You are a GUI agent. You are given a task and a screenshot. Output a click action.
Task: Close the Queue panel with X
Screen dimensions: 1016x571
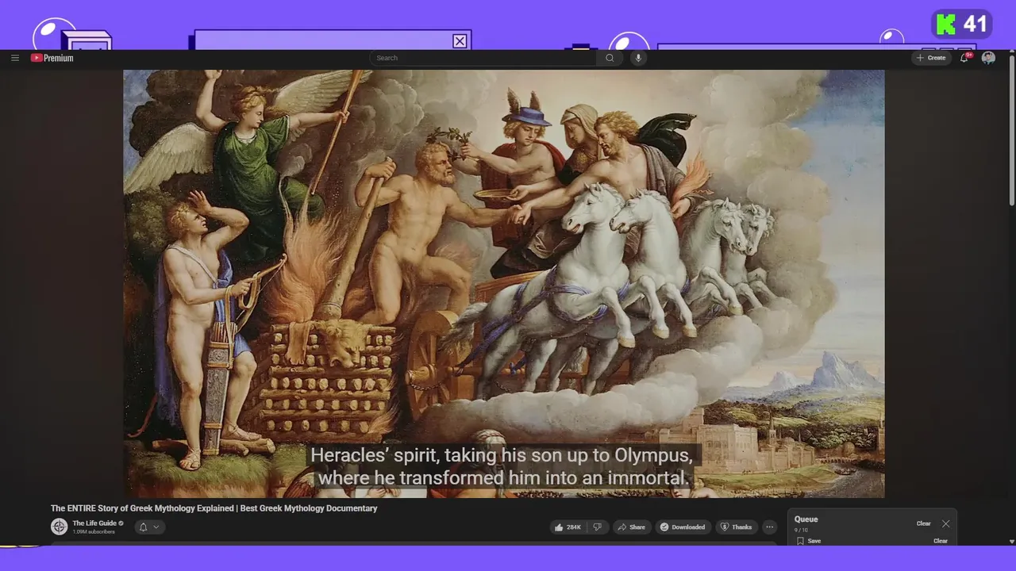(x=945, y=523)
